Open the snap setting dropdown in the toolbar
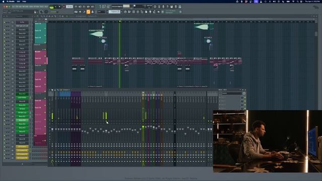The image size is (322, 181). 102,12
